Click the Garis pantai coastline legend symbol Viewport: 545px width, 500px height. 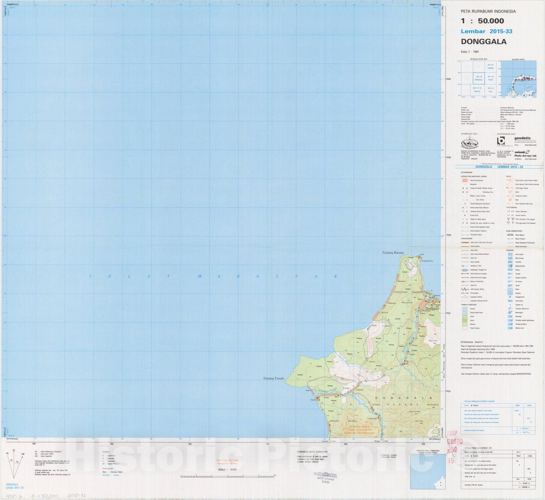[x=510, y=254]
